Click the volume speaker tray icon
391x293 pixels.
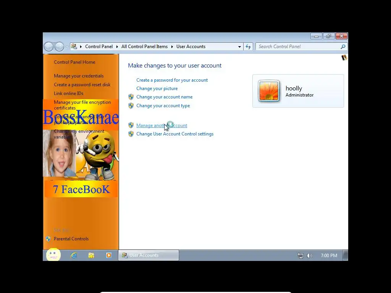tap(309, 256)
